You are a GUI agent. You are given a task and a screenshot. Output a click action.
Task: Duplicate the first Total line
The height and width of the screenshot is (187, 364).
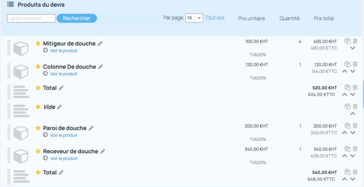click(347, 87)
